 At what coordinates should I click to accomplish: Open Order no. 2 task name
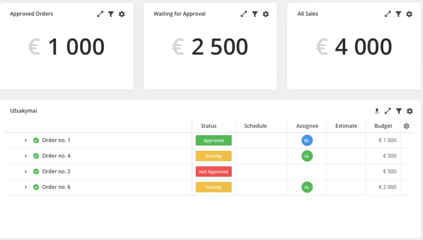[x=56, y=171]
